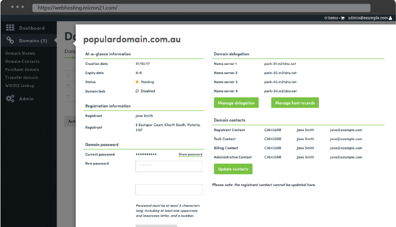Click the confirm password field below
This screenshot has width=396, height=227.
pos(169,190)
